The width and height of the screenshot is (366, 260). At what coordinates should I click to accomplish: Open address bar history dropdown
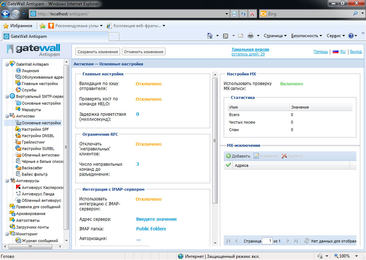[226, 14]
